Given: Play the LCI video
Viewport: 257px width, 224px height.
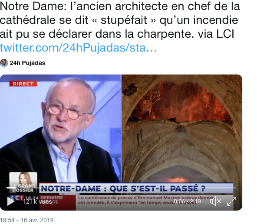Looking at the screenshot, I should point(11,201).
